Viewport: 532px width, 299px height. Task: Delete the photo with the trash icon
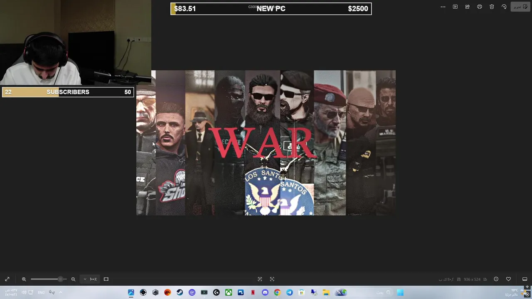(492, 7)
